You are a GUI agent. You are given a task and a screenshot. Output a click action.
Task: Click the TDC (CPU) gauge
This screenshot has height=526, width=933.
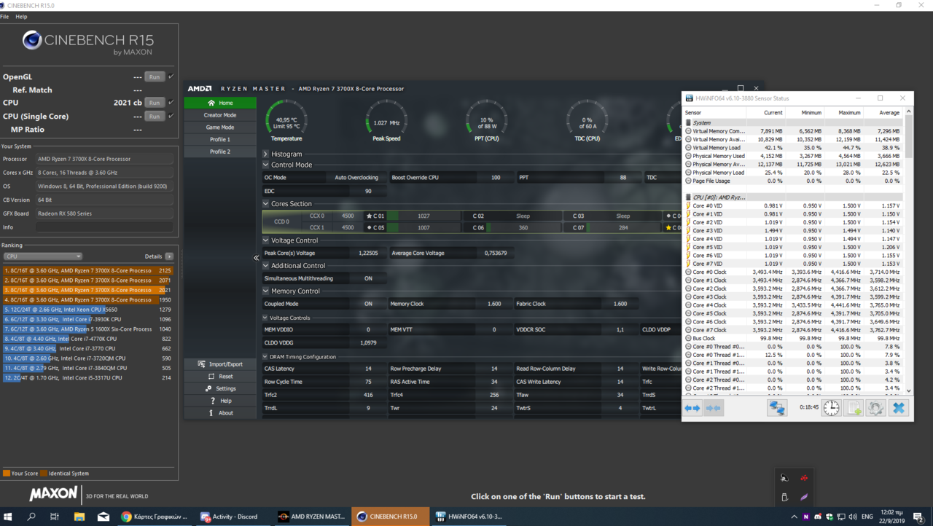(587, 120)
